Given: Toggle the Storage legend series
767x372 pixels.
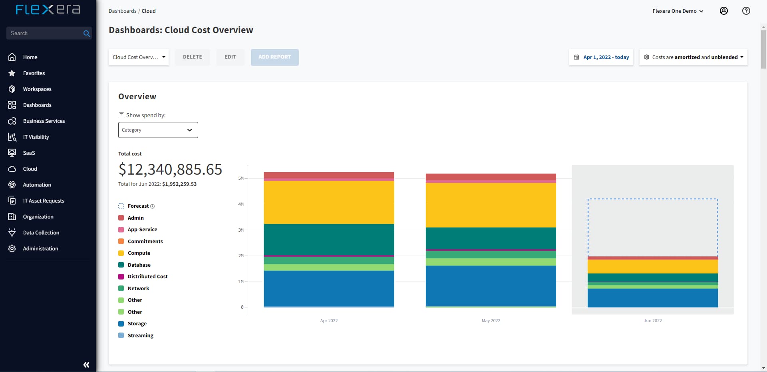Looking at the screenshot, I should click(133, 324).
